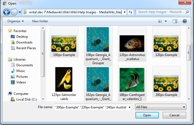Screen dimensions: 194x125
Task: Click the Open button
Action: (x=147, y=115)
